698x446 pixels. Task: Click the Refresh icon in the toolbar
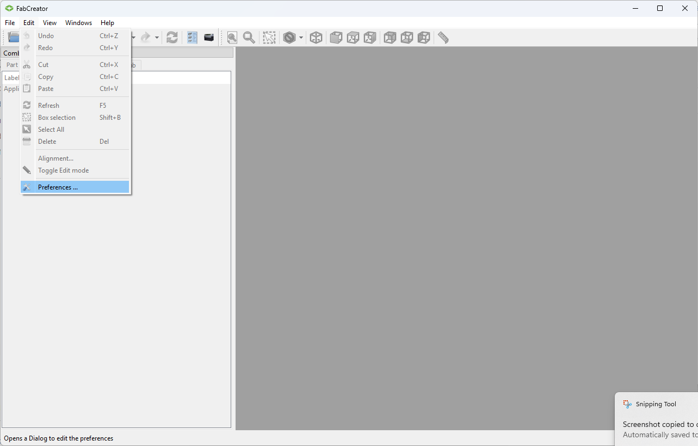tap(172, 38)
